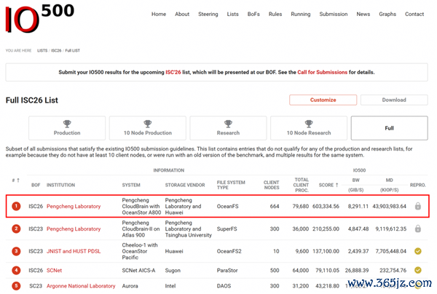Screen dimensions: 437x294
Task: Click the 10 Node Production trophy icon
Action: pyautogui.click(x=148, y=123)
